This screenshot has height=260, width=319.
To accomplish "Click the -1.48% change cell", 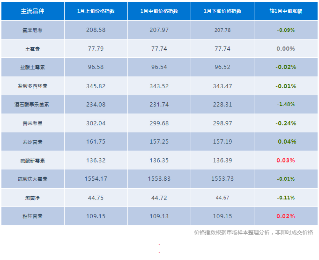I will point(286,104).
